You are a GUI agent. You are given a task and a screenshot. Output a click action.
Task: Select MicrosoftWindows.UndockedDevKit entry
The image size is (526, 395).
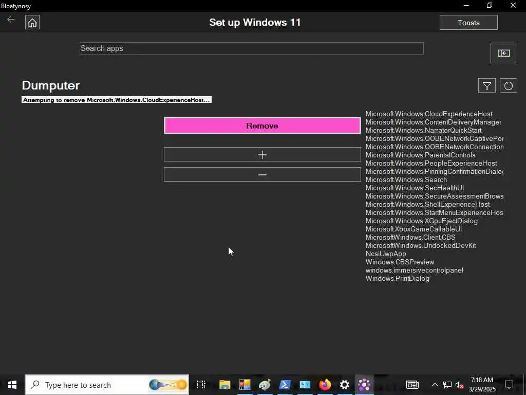coord(421,245)
